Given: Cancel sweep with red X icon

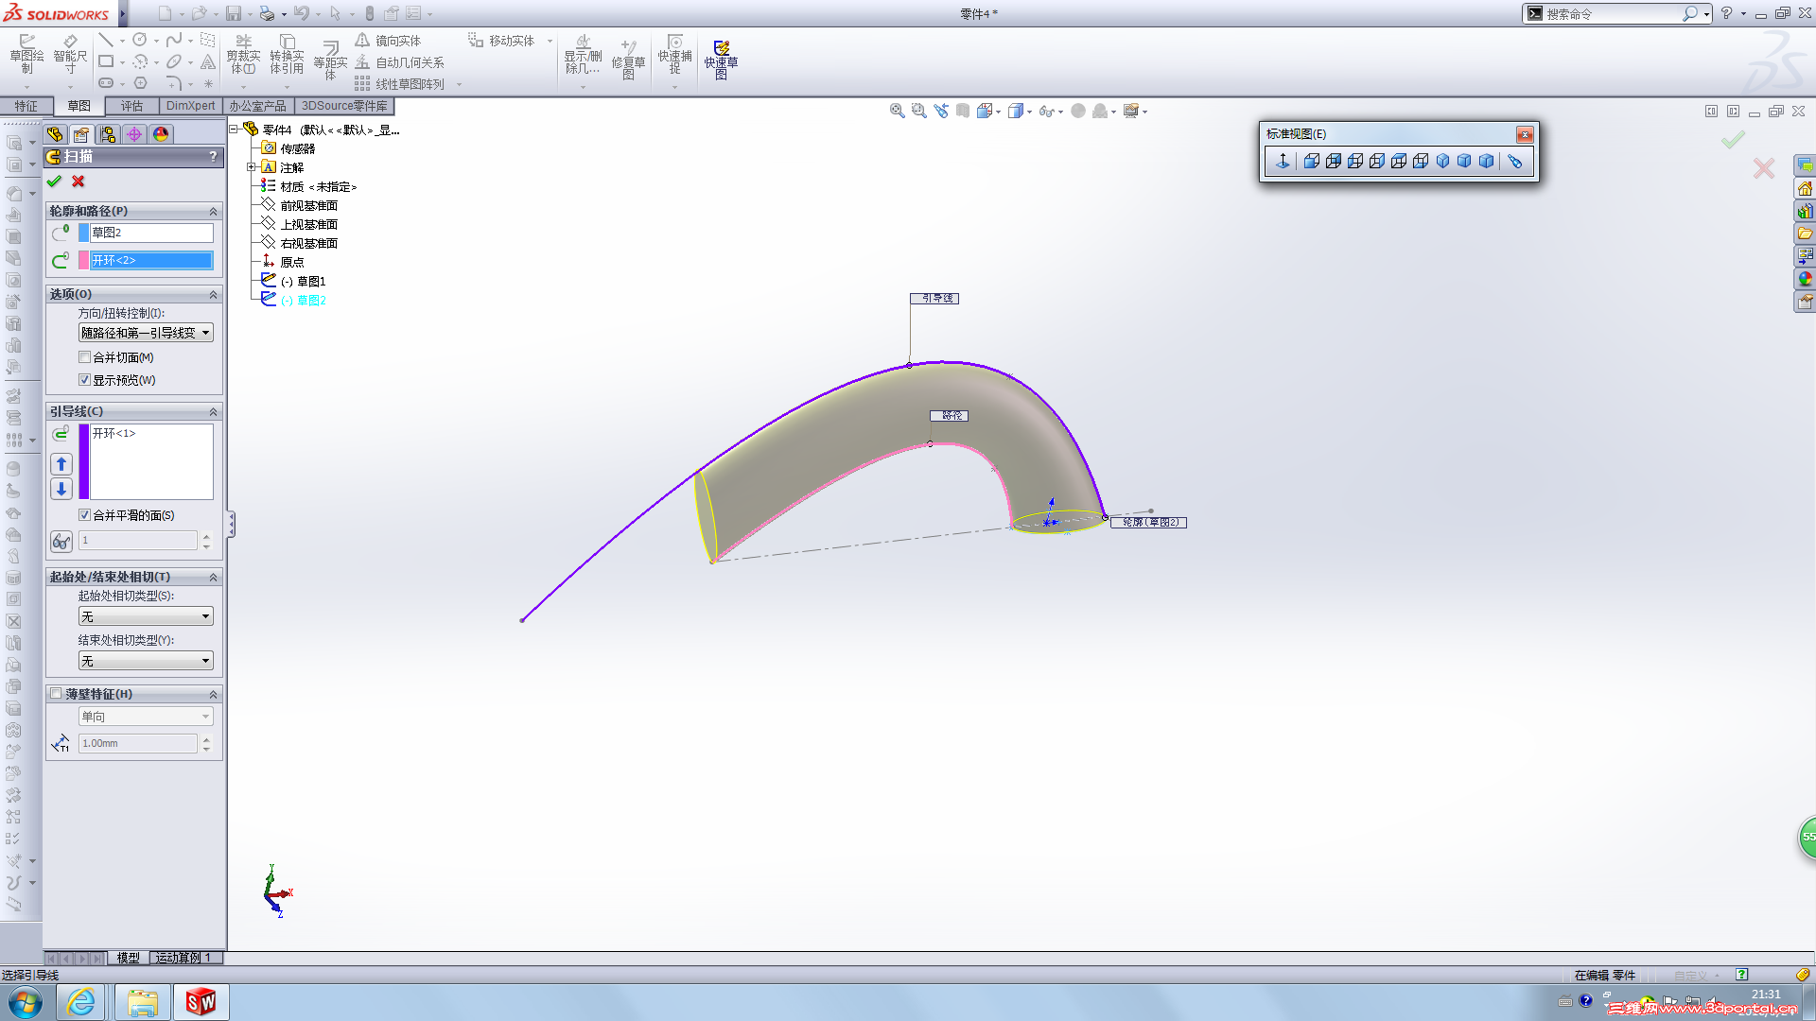Looking at the screenshot, I should [x=79, y=182].
